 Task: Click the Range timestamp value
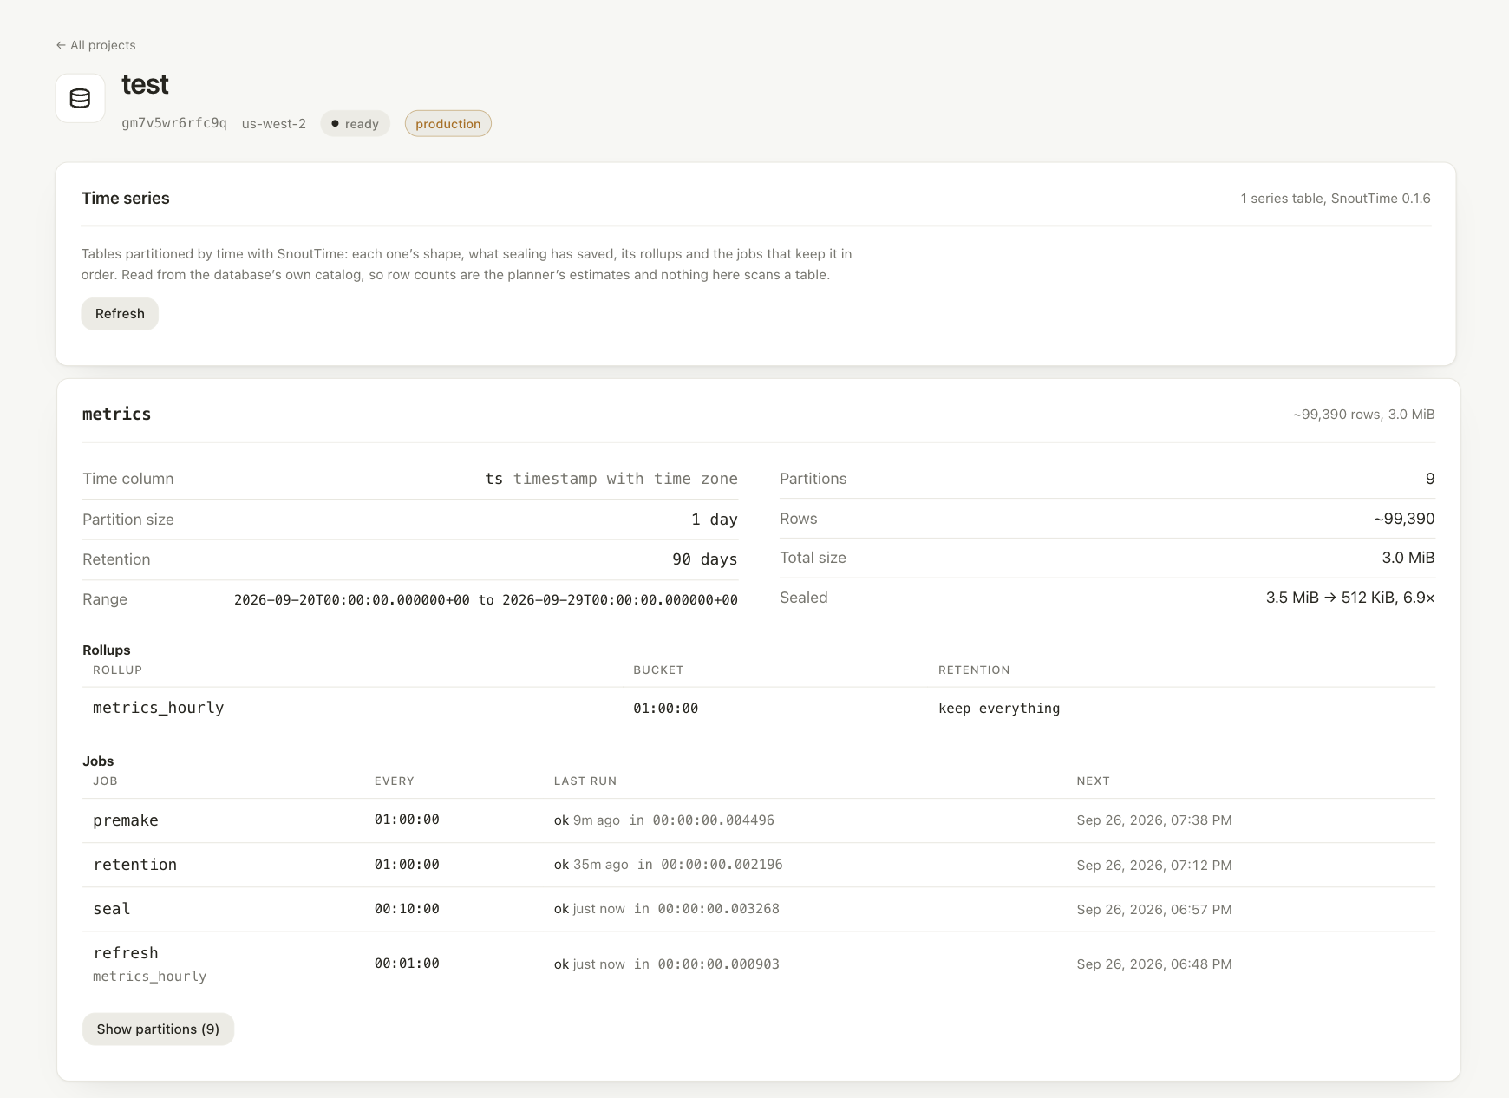pos(486,599)
